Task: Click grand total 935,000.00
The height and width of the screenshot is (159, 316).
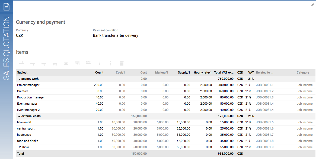Action: point(226,154)
